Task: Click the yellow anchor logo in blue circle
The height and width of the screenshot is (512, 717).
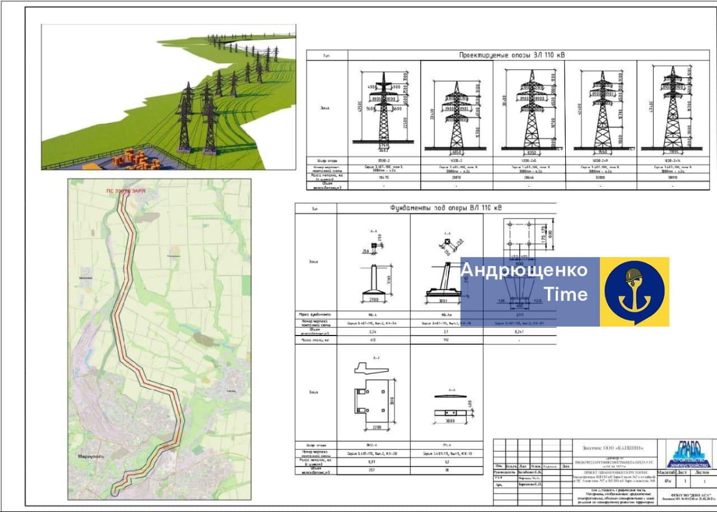Action: 634,291
